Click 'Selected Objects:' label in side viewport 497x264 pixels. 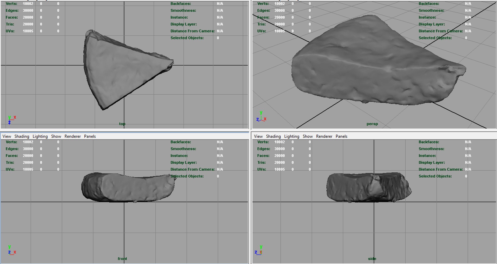point(435,176)
